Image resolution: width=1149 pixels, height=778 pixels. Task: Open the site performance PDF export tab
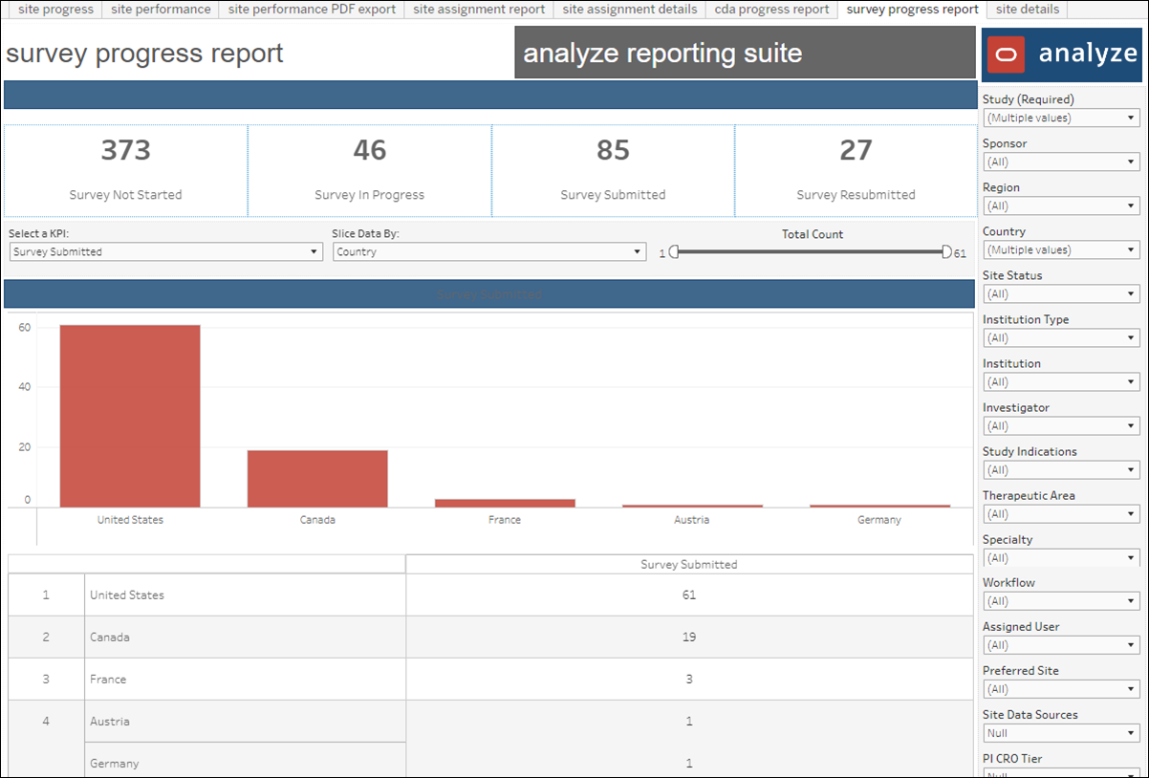312,10
